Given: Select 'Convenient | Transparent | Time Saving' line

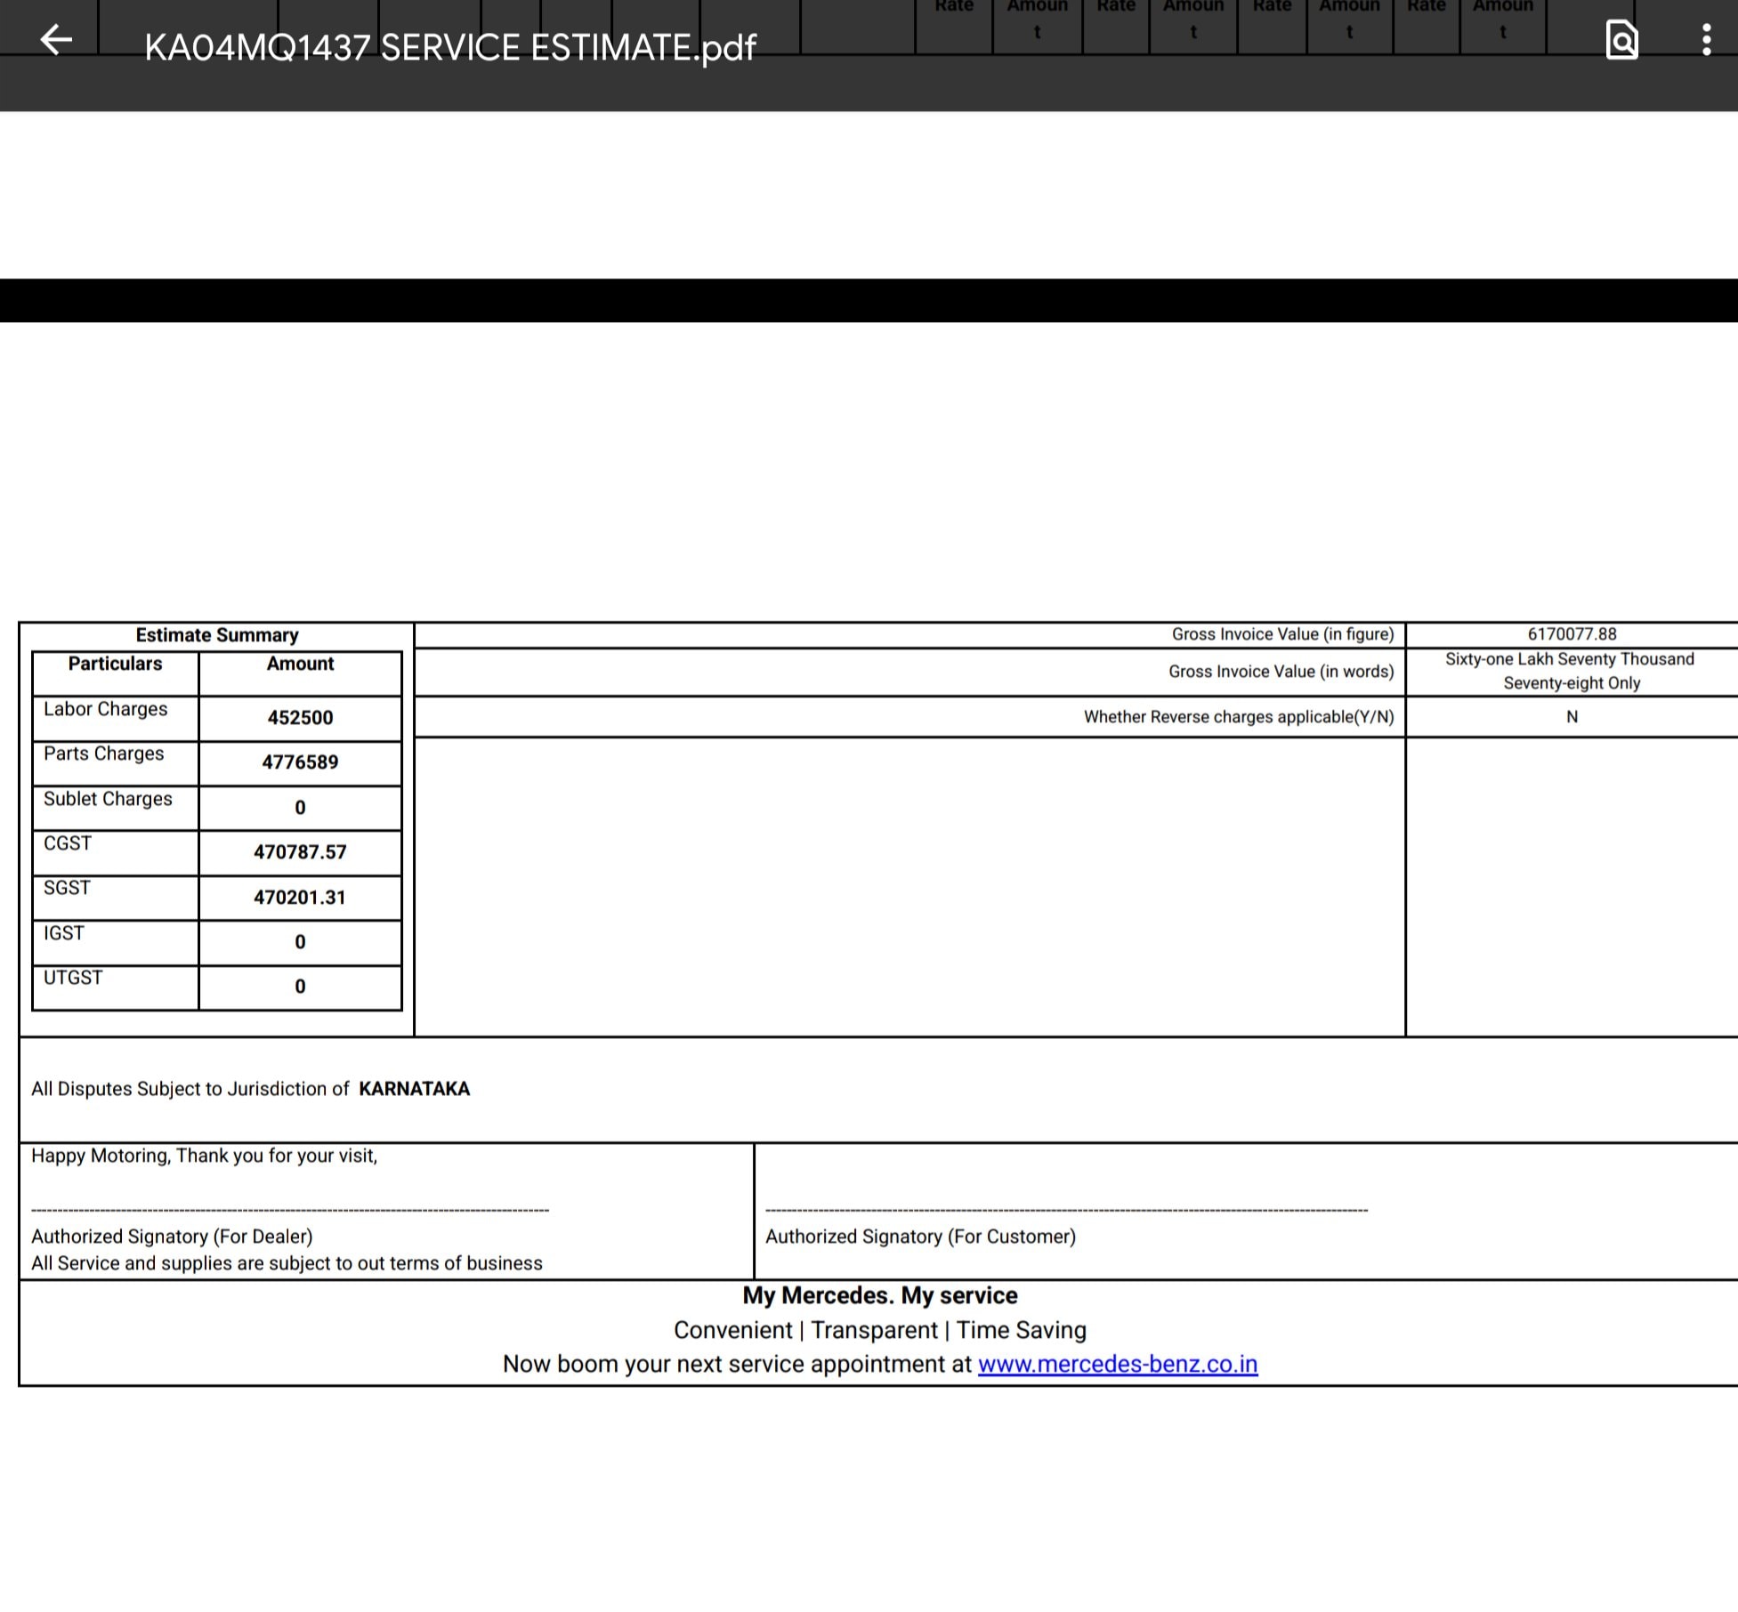Looking at the screenshot, I should coord(880,1330).
